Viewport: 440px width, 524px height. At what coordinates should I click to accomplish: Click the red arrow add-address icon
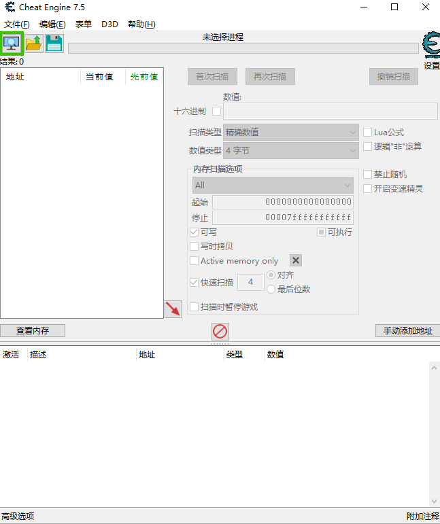click(173, 309)
